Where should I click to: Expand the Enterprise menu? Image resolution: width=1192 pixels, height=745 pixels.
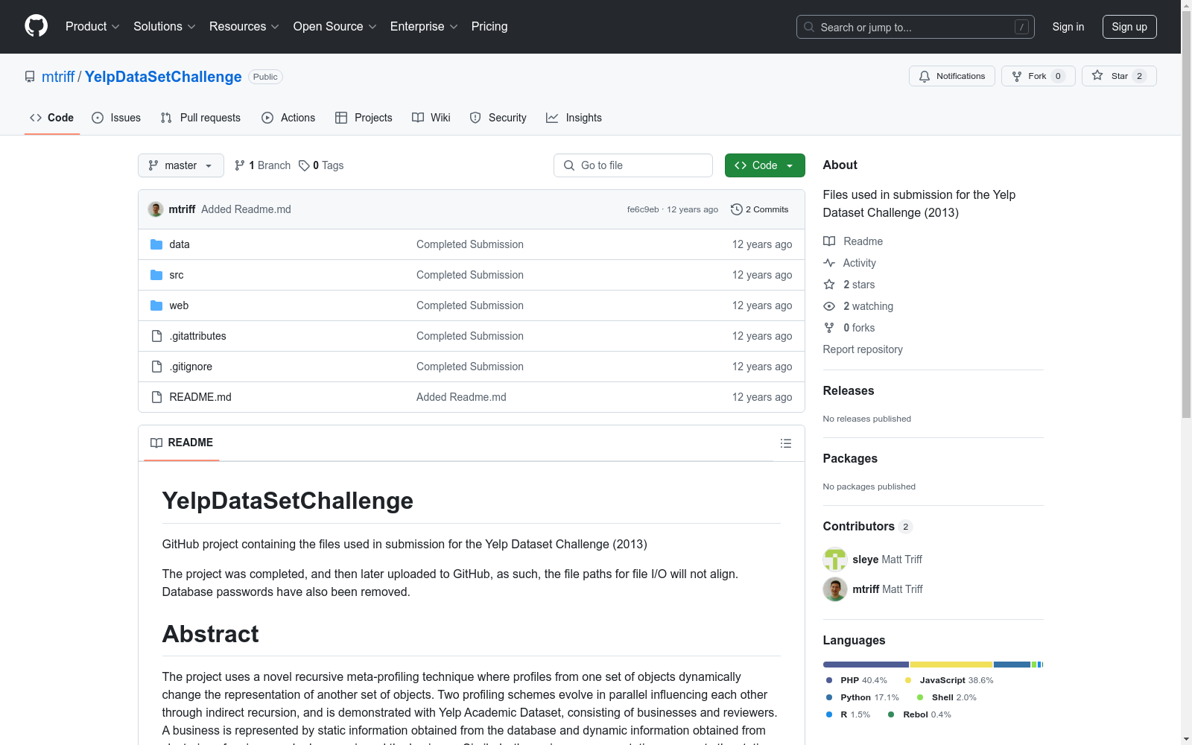[424, 26]
